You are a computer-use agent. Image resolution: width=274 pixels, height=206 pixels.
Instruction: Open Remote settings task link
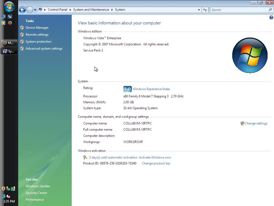tap(37, 35)
